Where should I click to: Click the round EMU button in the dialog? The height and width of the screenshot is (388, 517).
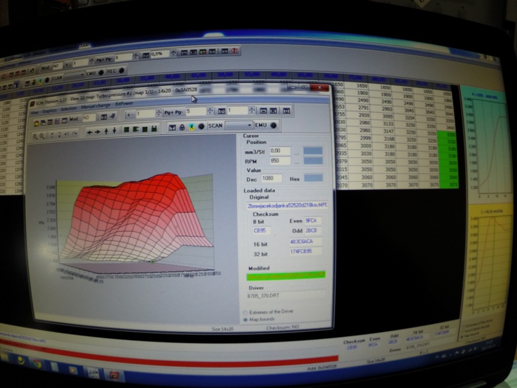click(x=273, y=126)
